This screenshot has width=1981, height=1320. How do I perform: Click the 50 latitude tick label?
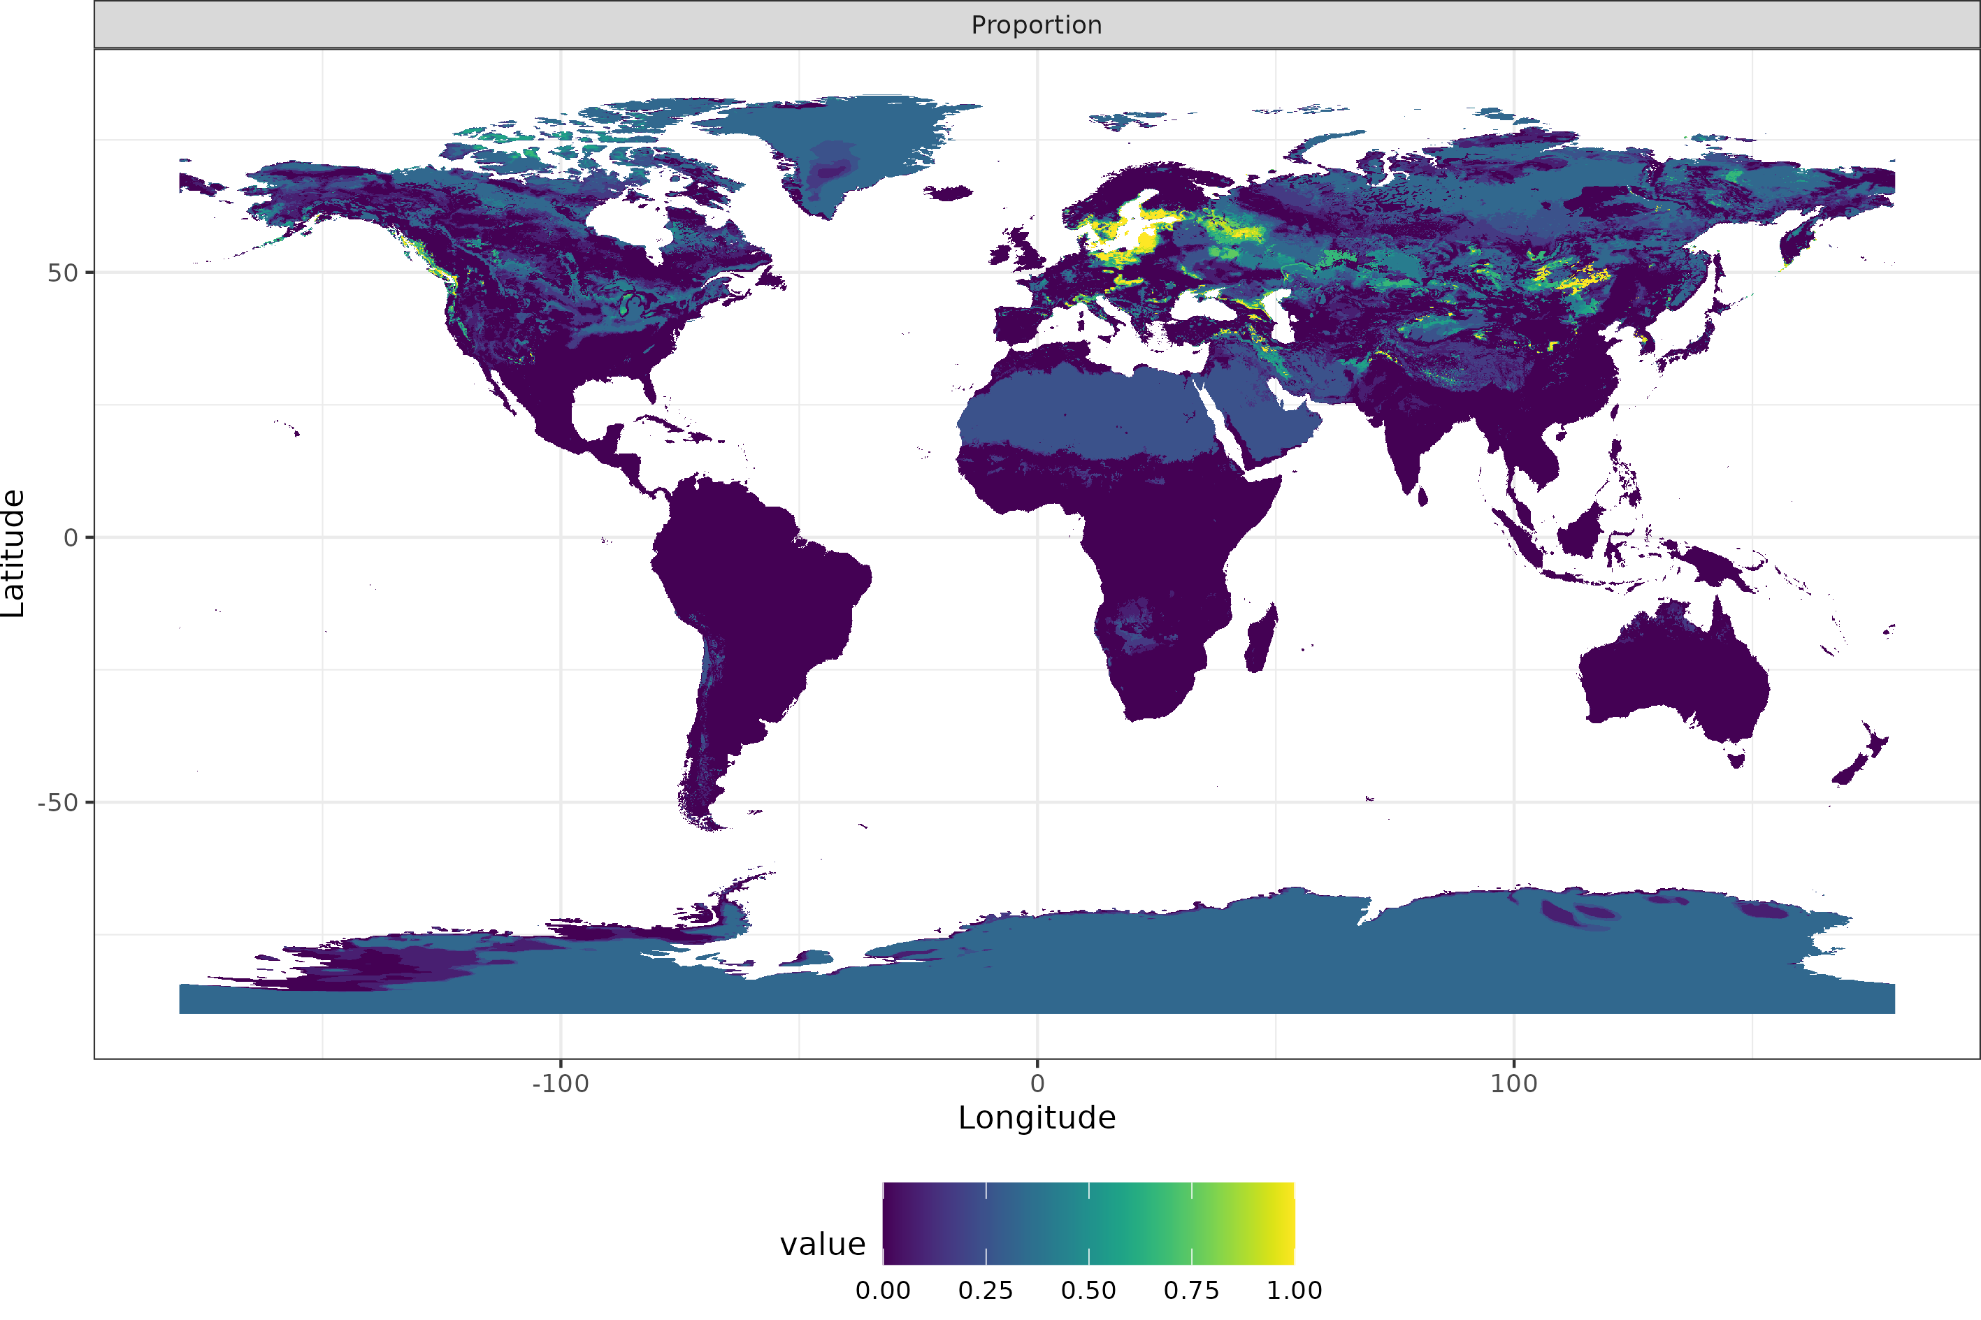pyautogui.click(x=62, y=273)
